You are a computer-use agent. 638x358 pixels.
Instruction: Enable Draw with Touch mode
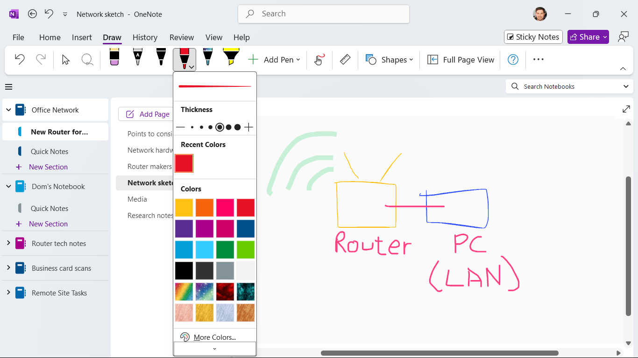pyautogui.click(x=319, y=59)
